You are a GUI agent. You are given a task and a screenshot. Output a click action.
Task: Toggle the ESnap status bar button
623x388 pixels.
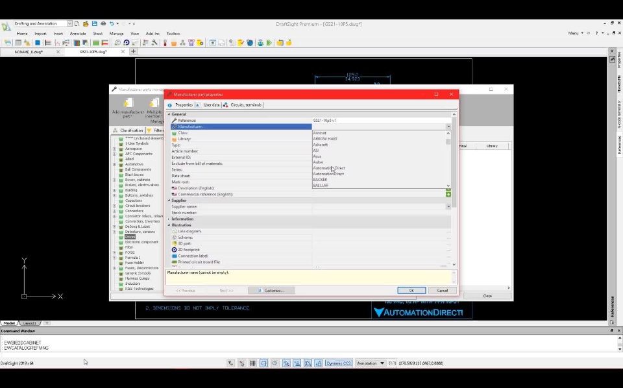286,363
